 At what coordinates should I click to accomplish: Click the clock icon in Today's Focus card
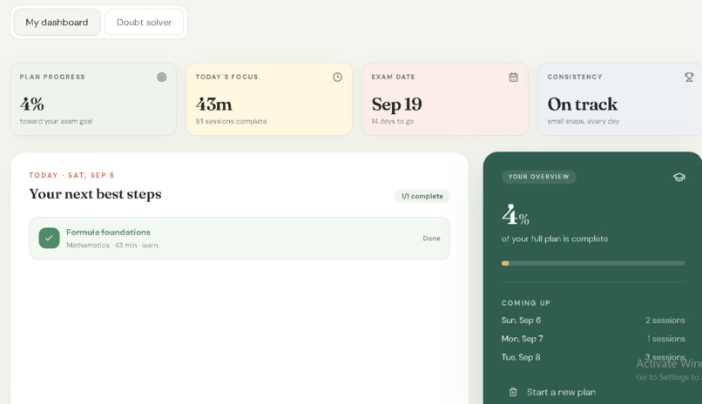(338, 77)
